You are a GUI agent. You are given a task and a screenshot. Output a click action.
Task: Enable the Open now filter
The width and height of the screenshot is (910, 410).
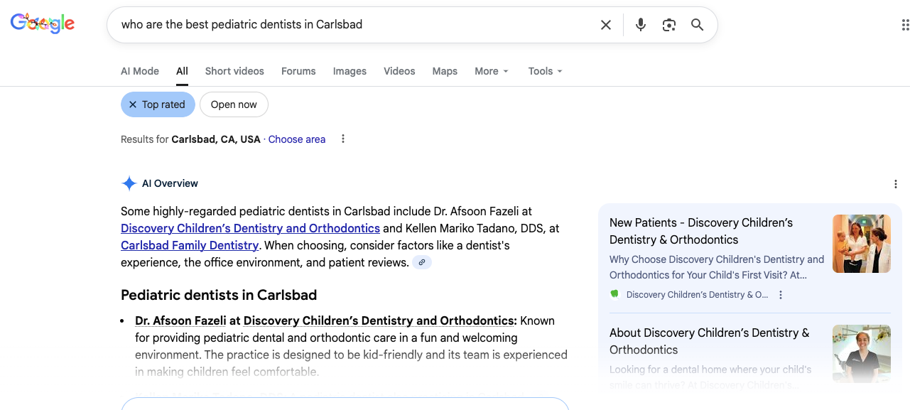[234, 104]
